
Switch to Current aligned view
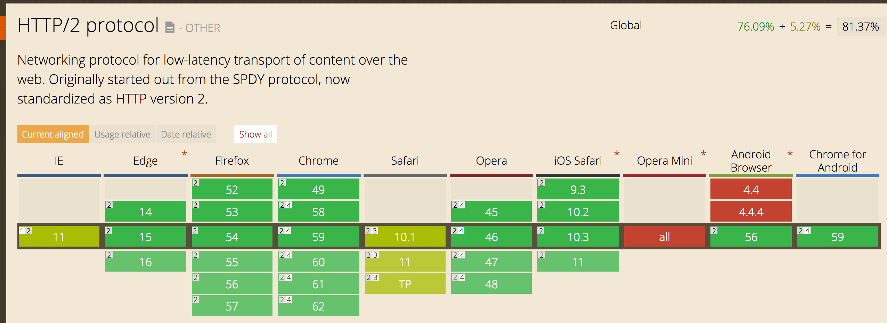point(53,134)
